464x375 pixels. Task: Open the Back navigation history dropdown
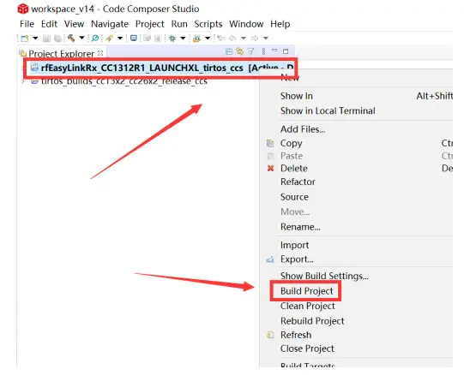tap(244, 39)
